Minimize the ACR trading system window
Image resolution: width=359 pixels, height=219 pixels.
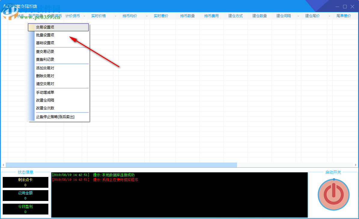337,7
